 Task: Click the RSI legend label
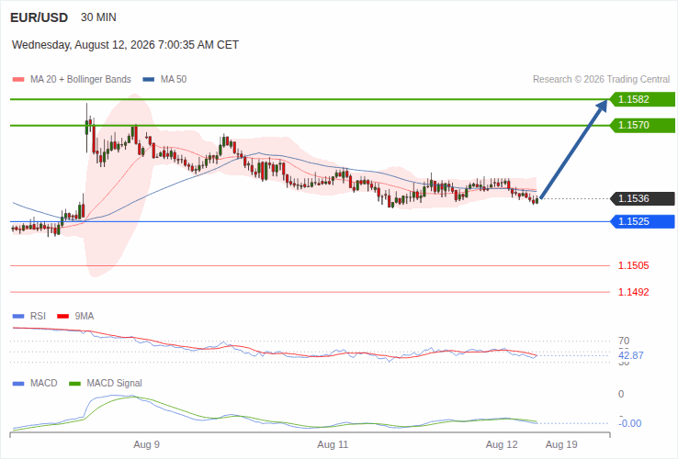click(38, 317)
